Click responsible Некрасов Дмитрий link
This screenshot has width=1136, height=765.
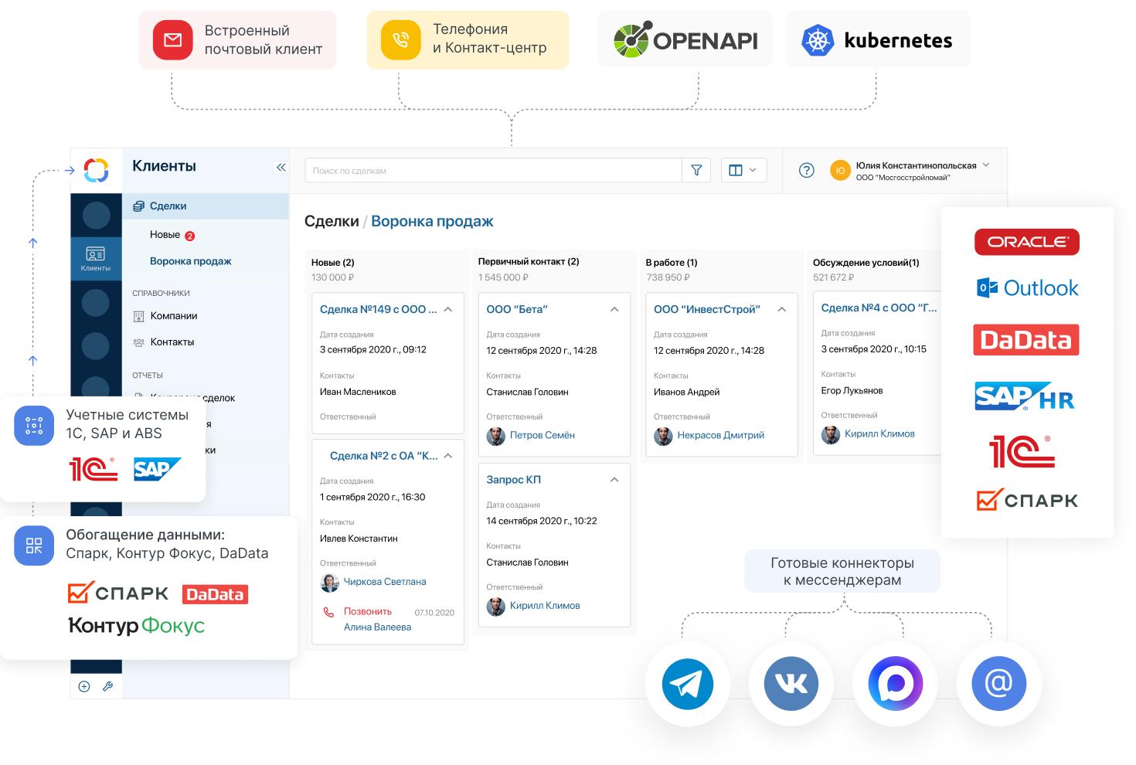pyautogui.click(x=721, y=436)
